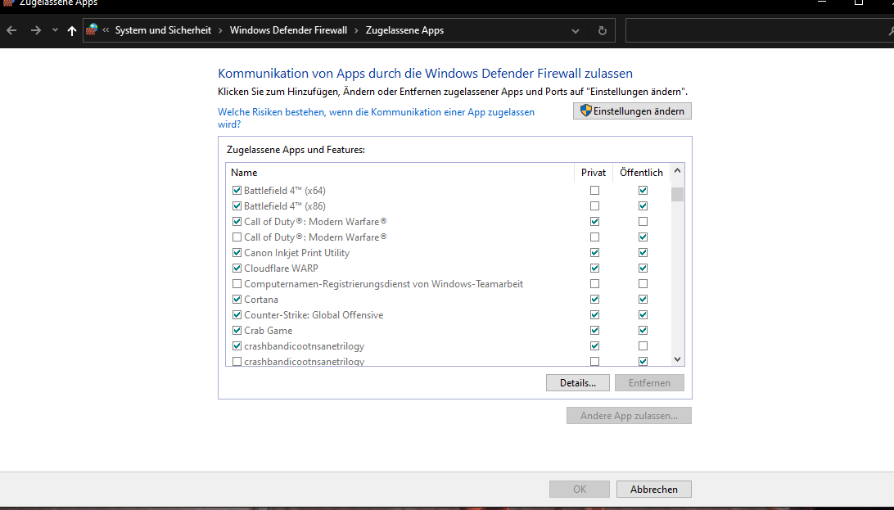Click the Privat column header
Image resolution: width=894 pixels, height=510 pixels.
point(594,173)
